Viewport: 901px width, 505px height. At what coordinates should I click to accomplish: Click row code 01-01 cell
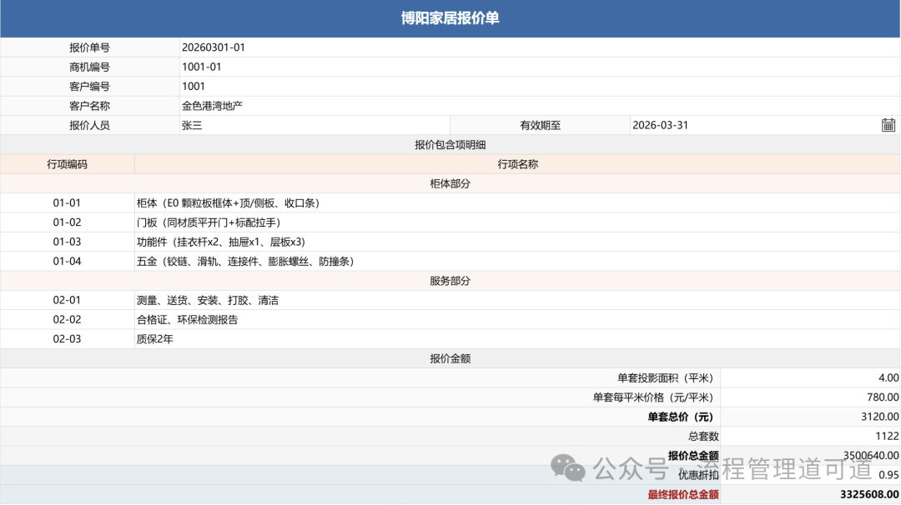click(67, 202)
